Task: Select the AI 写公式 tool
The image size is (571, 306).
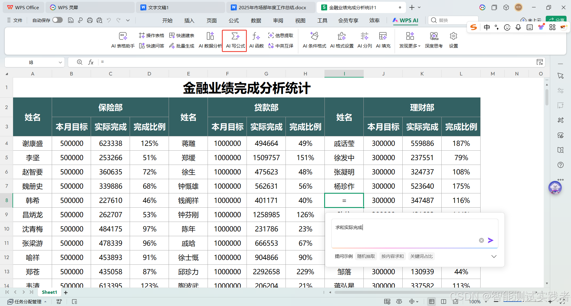Action: 234,40
